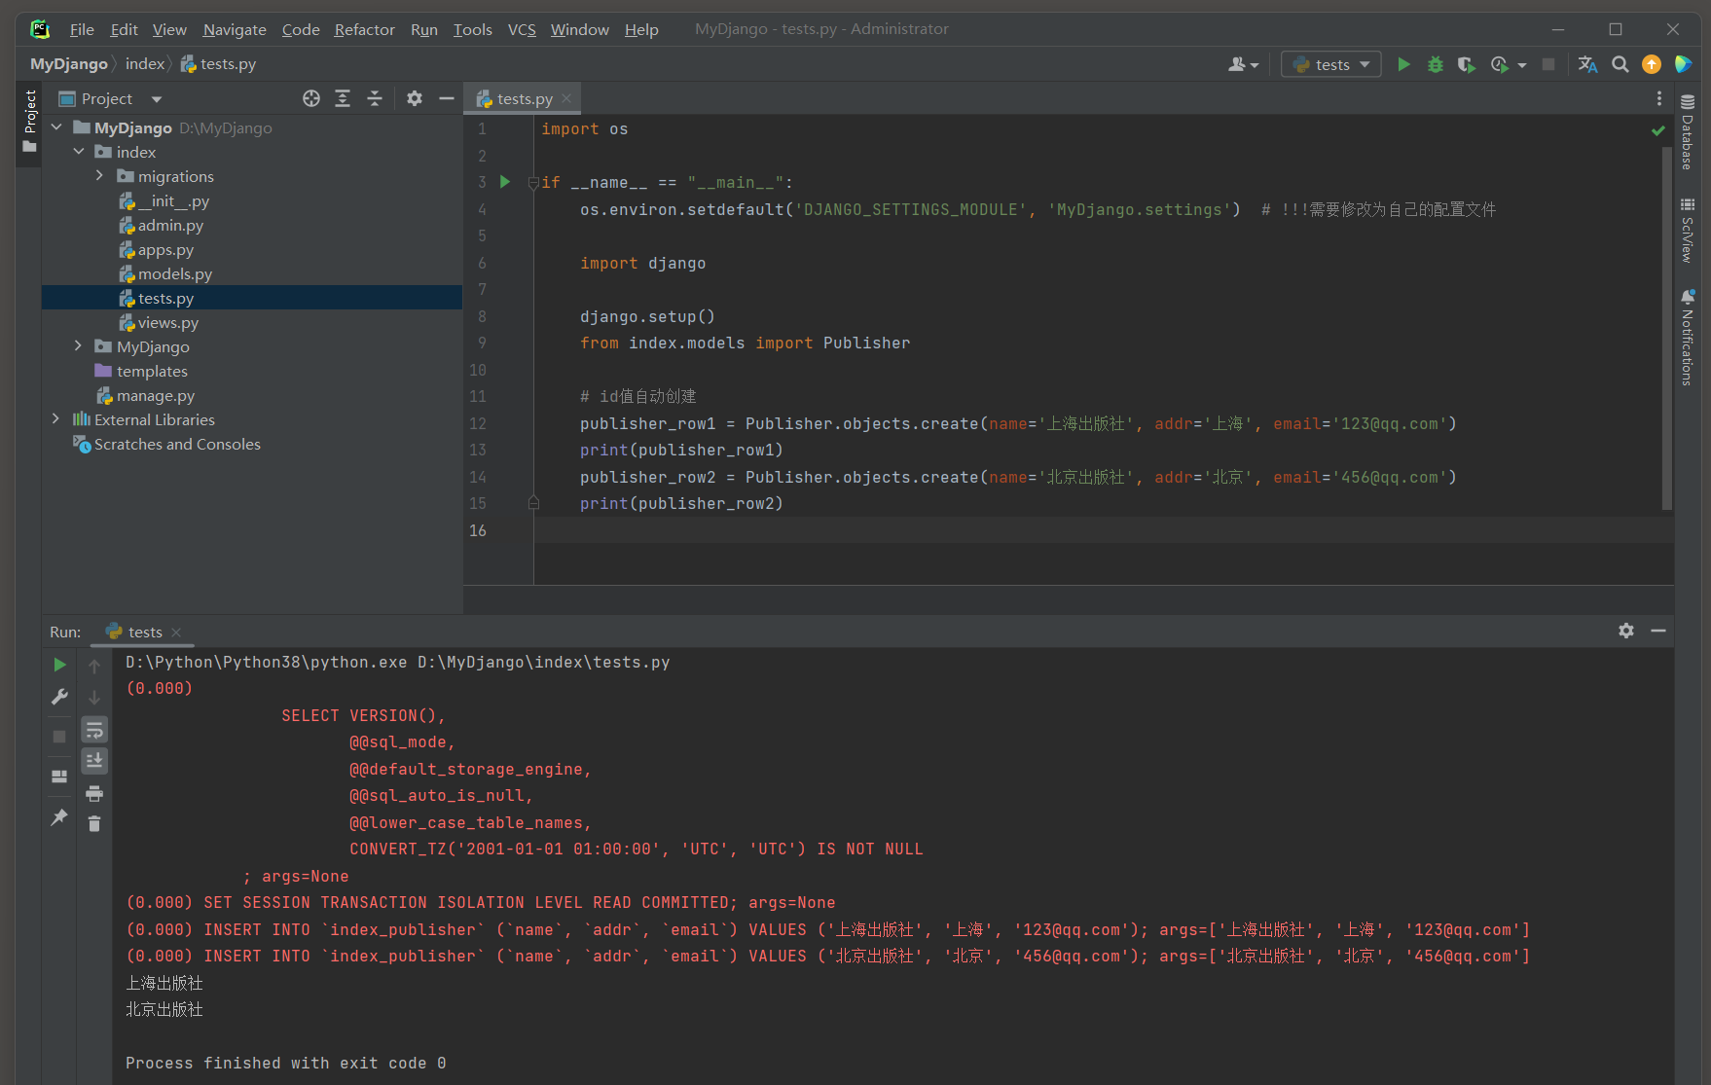Toggle the Database tool window
The image size is (1711, 1085).
click(x=1688, y=132)
